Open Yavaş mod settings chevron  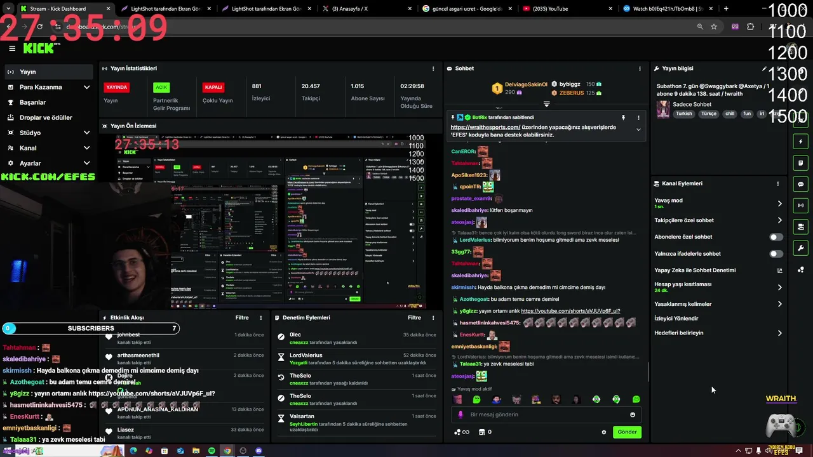tap(779, 204)
